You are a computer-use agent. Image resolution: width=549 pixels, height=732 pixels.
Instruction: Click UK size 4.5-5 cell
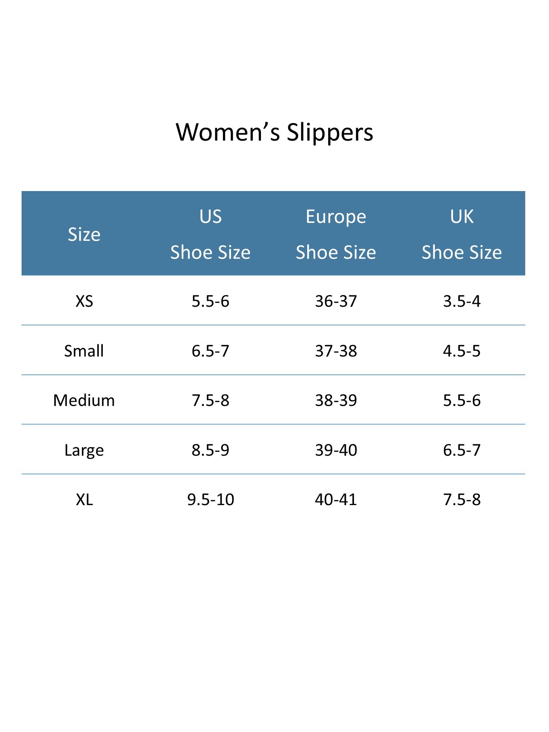pos(462,351)
